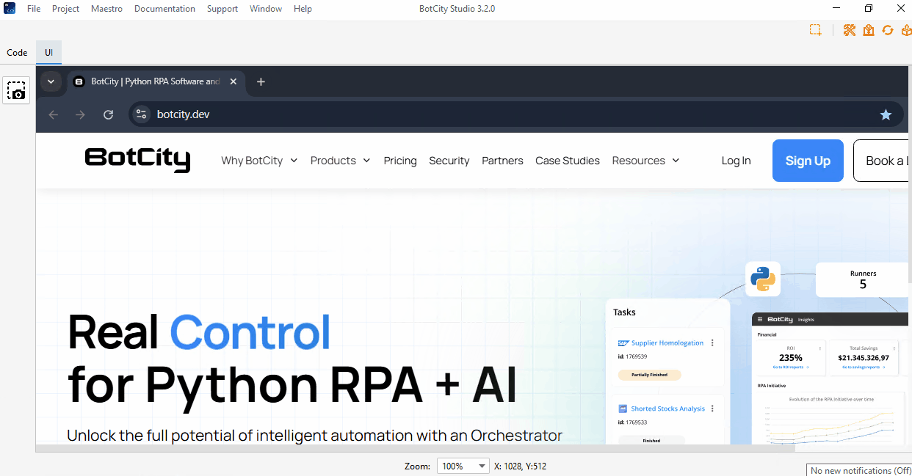Open the Pricing link
The height and width of the screenshot is (476, 912).
[x=400, y=161]
